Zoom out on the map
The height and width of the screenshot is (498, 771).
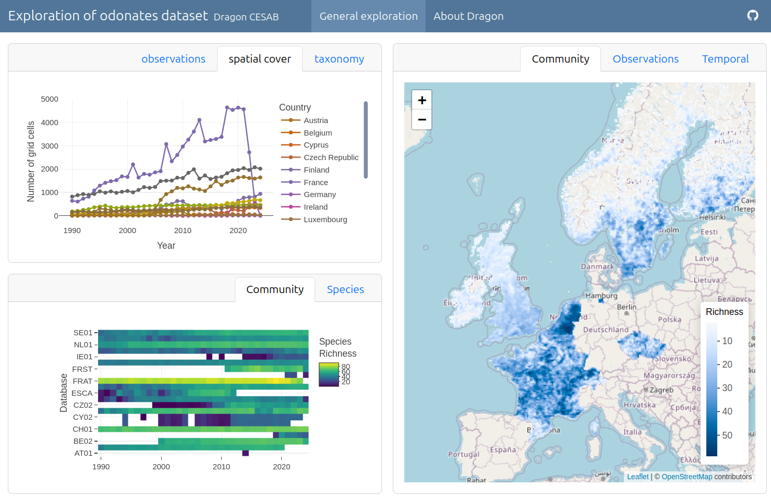click(x=421, y=119)
